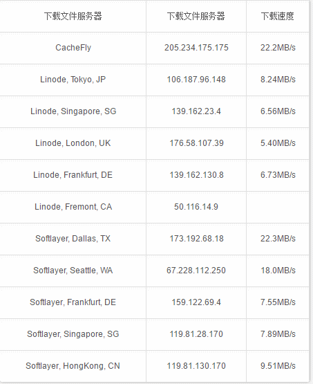
Task: Click the Linode, Frankfurt, DE cell
Action: coord(73,175)
